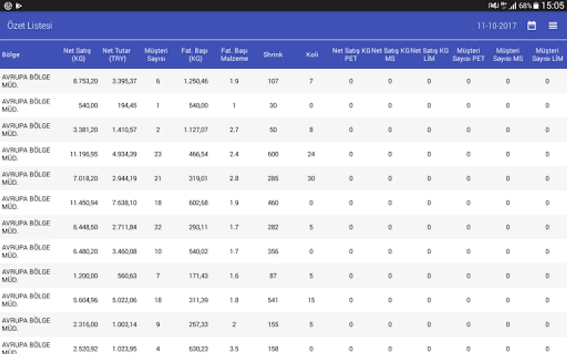The height and width of the screenshot is (354, 567).
Task: Click the shrink value 600
Action: click(x=273, y=154)
